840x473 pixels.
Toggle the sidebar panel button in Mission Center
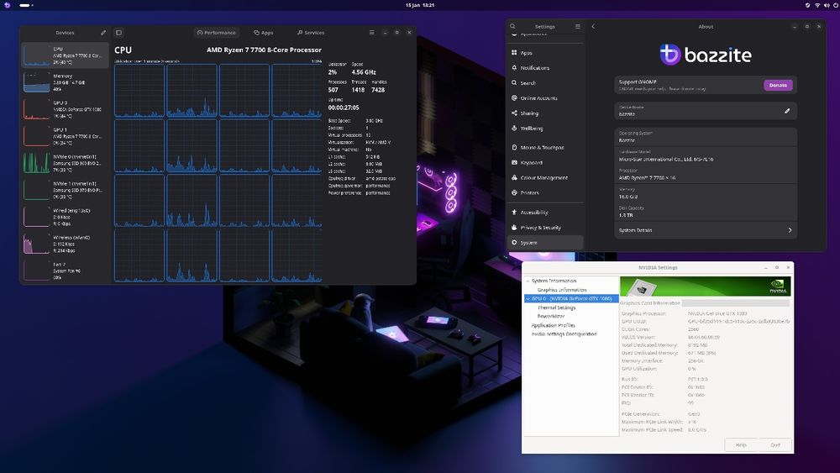[x=119, y=33]
